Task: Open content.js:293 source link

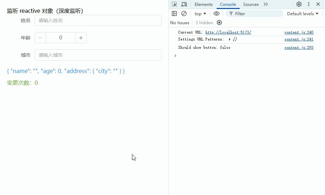Action: tap(299, 47)
